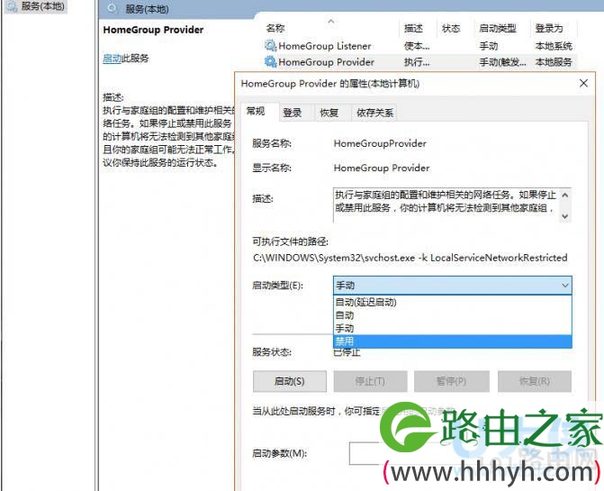Close the HomeGroup Provider properties dialog

point(583,83)
